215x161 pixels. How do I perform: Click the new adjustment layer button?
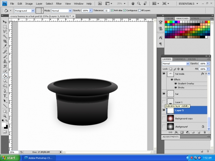click(x=187, y=132)
